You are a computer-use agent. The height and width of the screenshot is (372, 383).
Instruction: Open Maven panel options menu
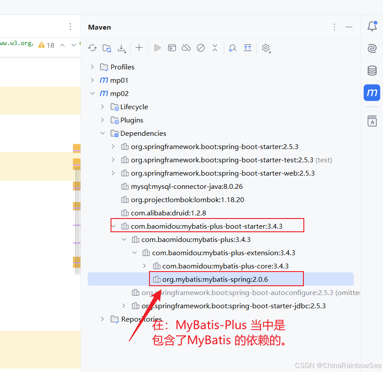[334, 27]
